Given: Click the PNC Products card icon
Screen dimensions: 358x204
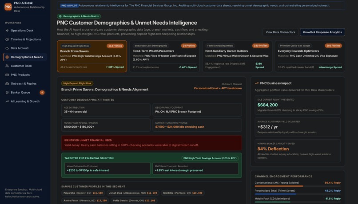Looking at the screenshot, I should click(7, 75).
